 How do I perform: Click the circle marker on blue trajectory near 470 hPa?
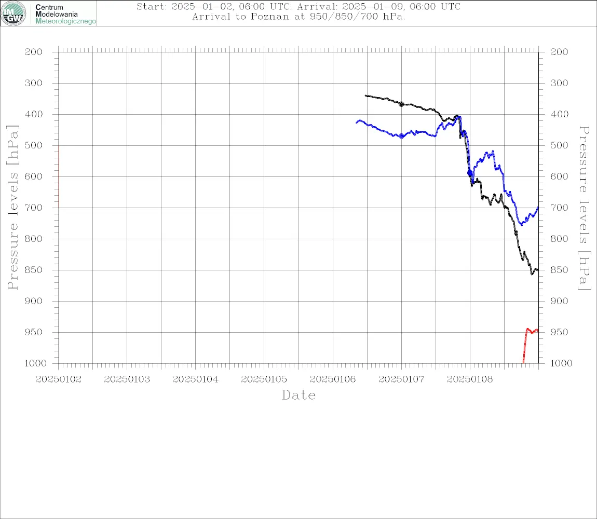(x=401, y=136)
